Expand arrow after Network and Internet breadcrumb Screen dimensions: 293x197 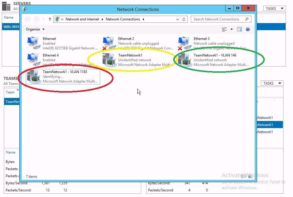coord(103,19)
